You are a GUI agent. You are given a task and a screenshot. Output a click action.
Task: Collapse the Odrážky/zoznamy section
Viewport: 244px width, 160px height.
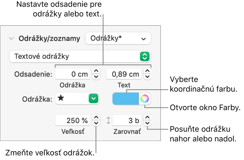(x=11, y=39)
